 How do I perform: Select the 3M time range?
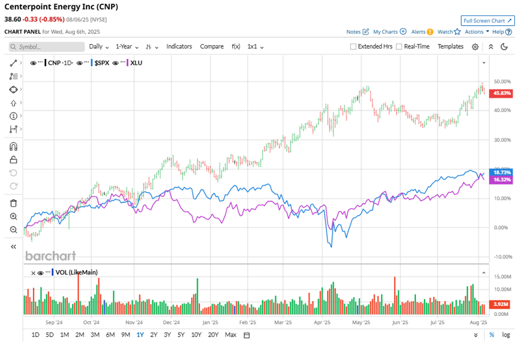pos(95,335)
